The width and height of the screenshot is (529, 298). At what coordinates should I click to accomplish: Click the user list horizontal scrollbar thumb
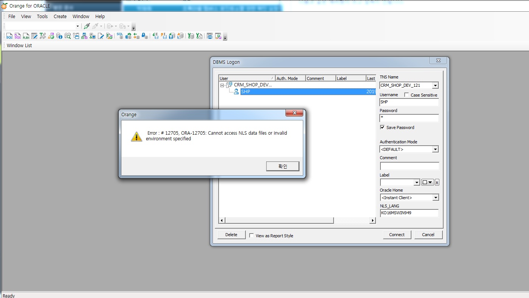[279, 220]
